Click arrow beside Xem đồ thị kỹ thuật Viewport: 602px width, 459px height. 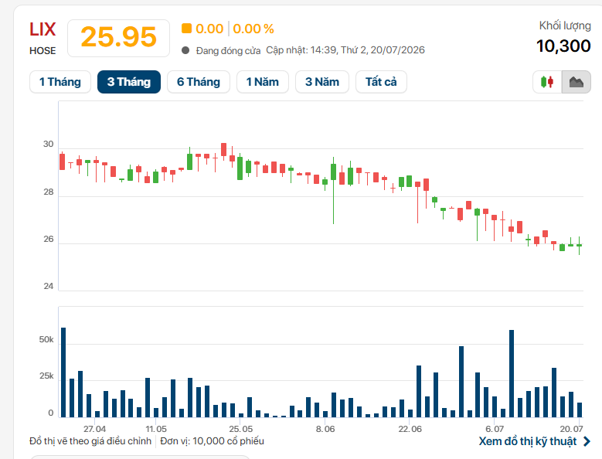(587, 441)
